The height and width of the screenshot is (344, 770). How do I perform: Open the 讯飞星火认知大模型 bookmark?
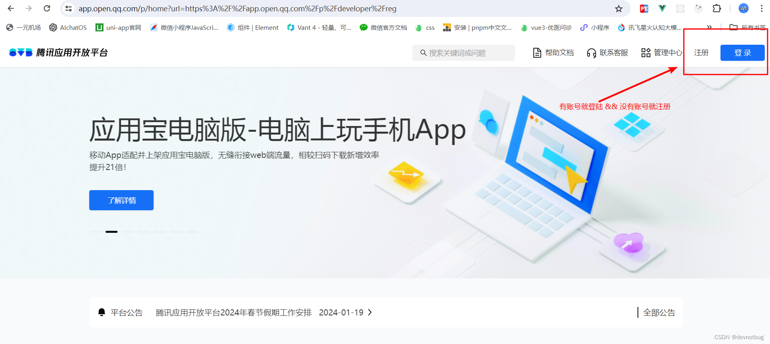click(x=650, y=27)
